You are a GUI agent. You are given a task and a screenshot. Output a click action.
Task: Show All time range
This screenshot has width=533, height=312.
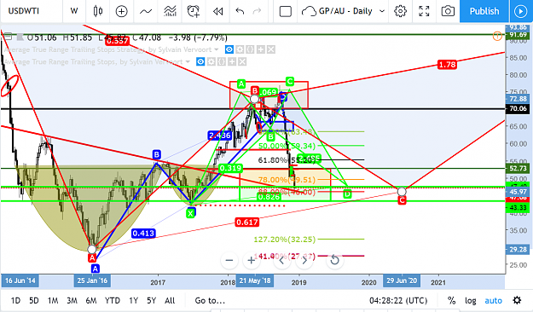click(170, 300)
